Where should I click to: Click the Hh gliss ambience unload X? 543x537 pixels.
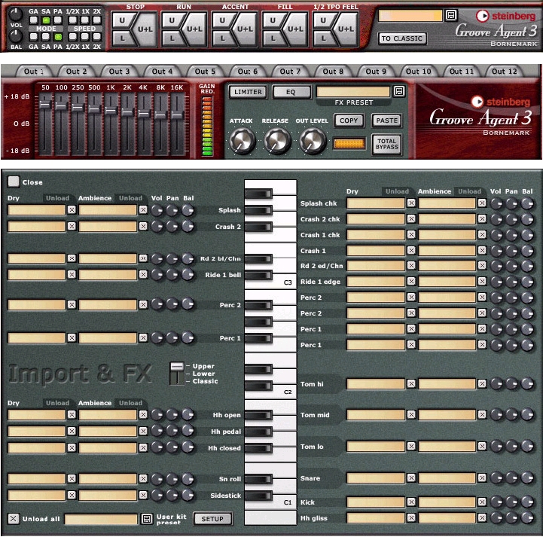pos(482,517)
